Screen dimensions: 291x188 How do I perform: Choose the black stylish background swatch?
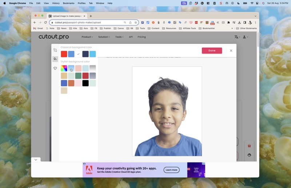pyautogui.click(x=85, y=83)
